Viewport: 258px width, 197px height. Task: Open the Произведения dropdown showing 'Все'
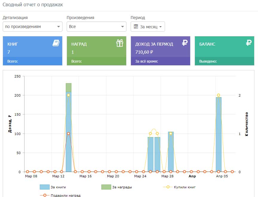[97, 27]
